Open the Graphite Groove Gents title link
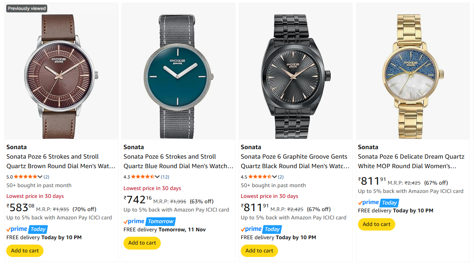Screen dimensions: 474x264 pos(295,162)
